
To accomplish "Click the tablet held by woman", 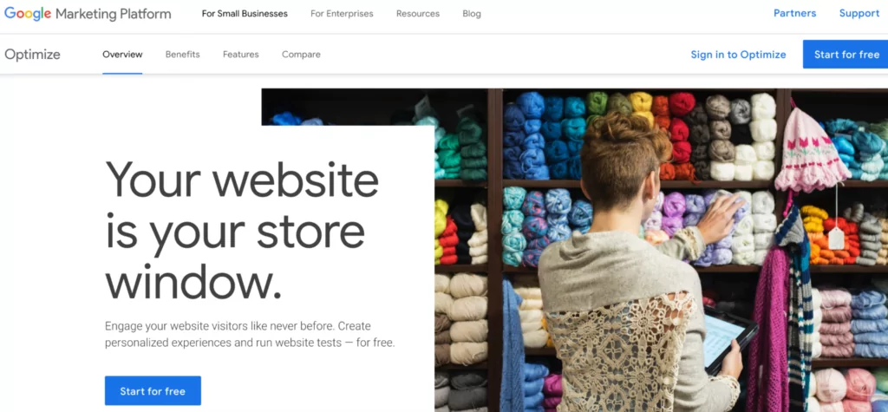I will (x=728, y=340).
